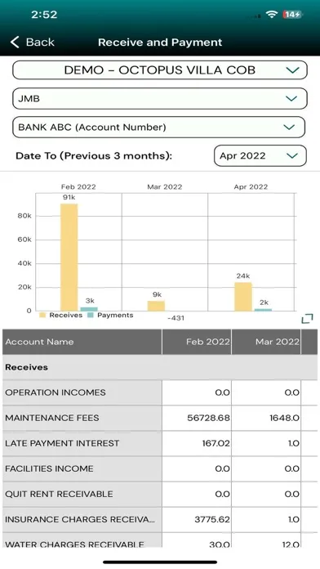Image resolution: width=320 pixels, height=569 pixels.
Task: Expand the chart to fullscreen
Action: click(307, 319)
